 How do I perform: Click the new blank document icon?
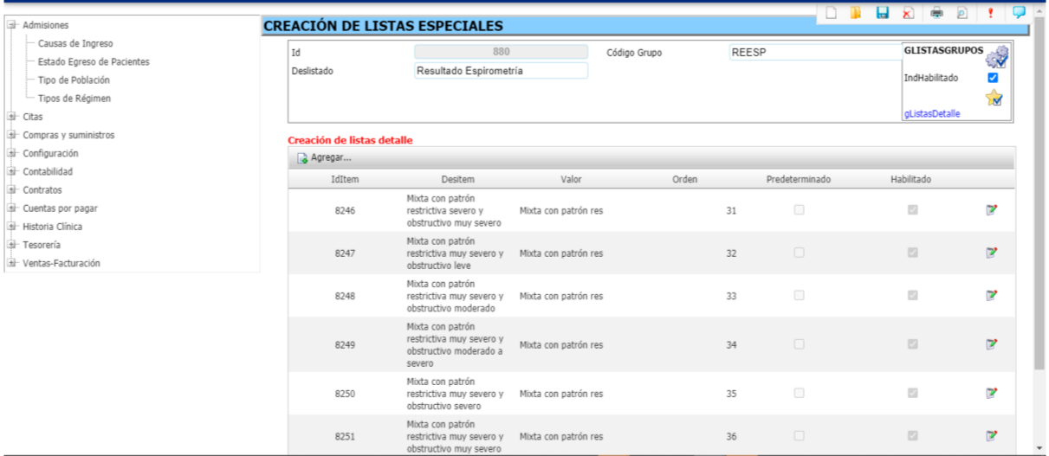[830, 12]
